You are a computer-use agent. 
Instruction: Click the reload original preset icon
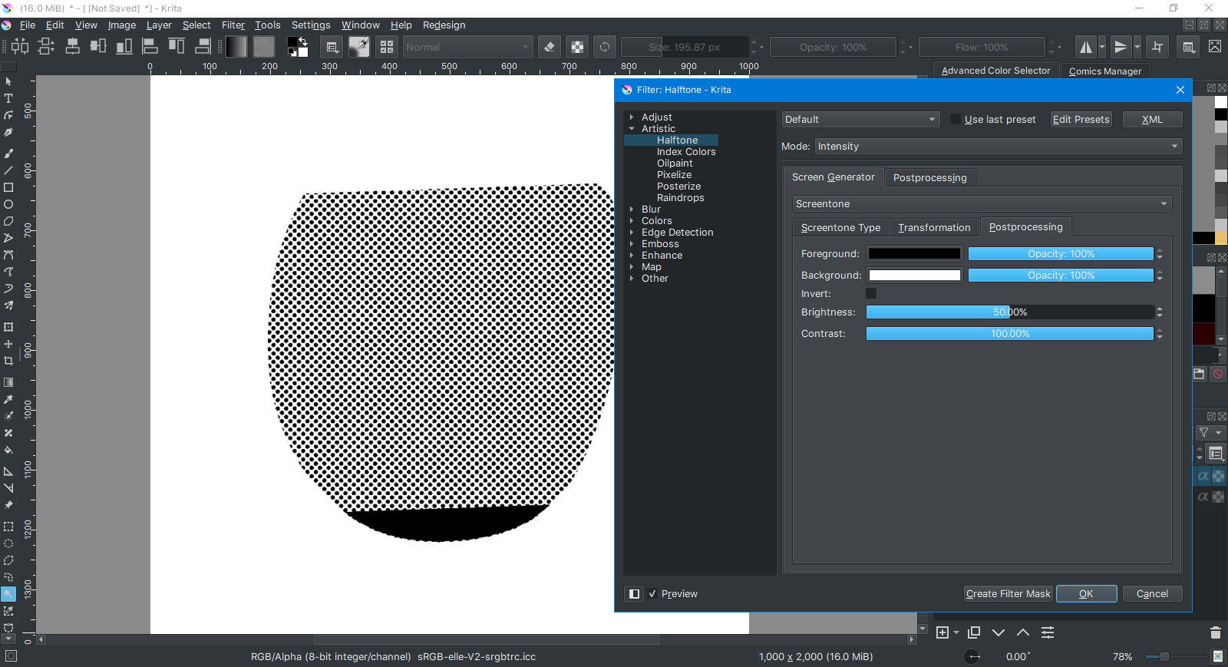coord(605,47)
